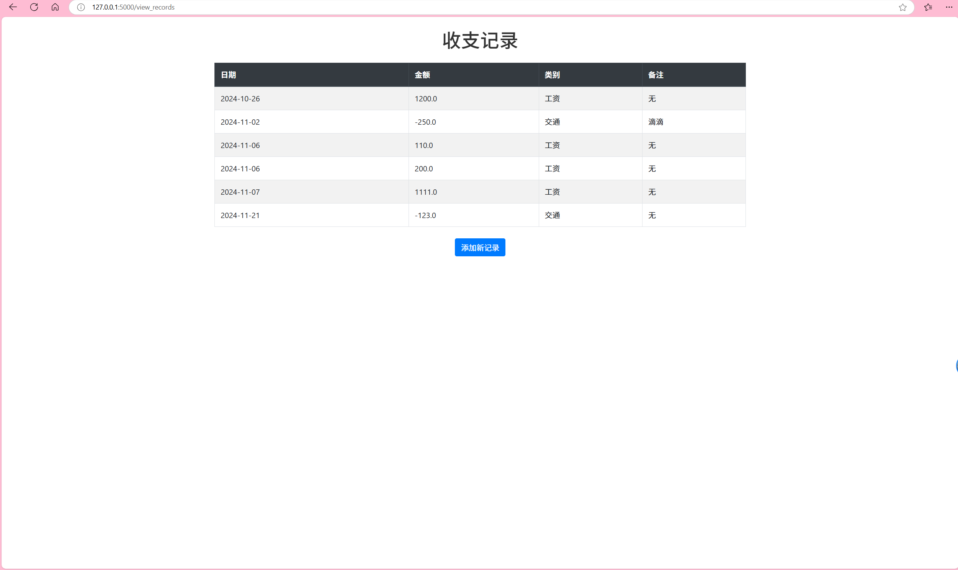Viewport: 958px width, 570px height.
Task: Click the 2024-11-21 date cell
Action: [240, 215]
